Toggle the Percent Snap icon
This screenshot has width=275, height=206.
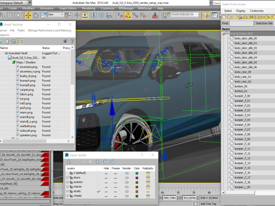135,15
